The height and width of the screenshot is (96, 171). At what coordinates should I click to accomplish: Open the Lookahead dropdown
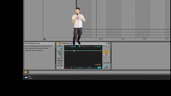92,67
